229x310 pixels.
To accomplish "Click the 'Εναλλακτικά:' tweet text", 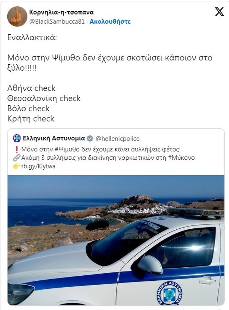I will (32, 37).
